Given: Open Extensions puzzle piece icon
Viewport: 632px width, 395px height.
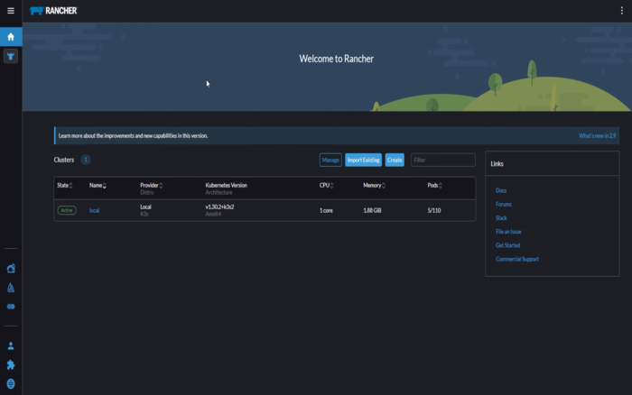Looking at the screenshot, I should click(11, 365).
